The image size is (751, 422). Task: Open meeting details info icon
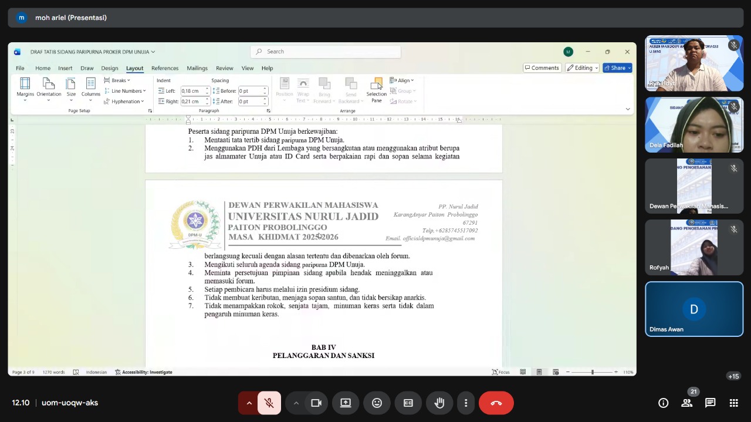tap(663, 403)
